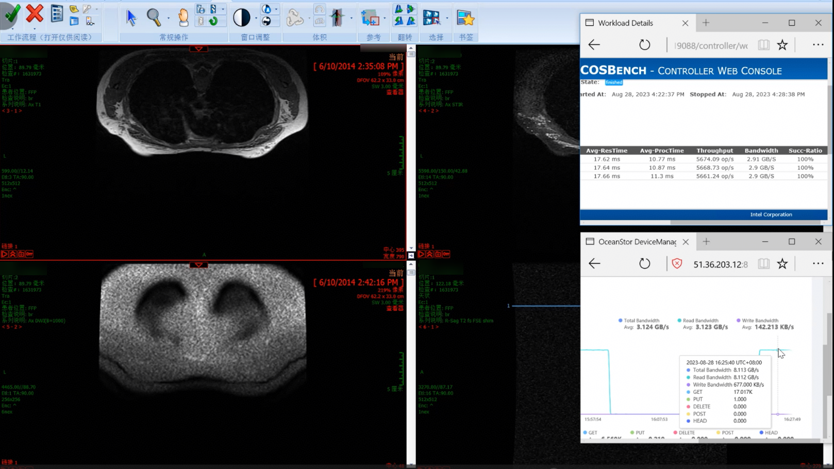
Task: Click camera snapshot icon in top-left viewport
Action: pos(21,254)
